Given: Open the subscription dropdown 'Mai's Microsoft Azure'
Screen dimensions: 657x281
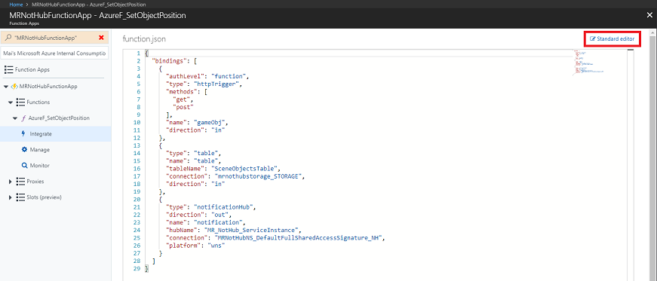Looking at the screenshot, I should [x=55, y=53].
